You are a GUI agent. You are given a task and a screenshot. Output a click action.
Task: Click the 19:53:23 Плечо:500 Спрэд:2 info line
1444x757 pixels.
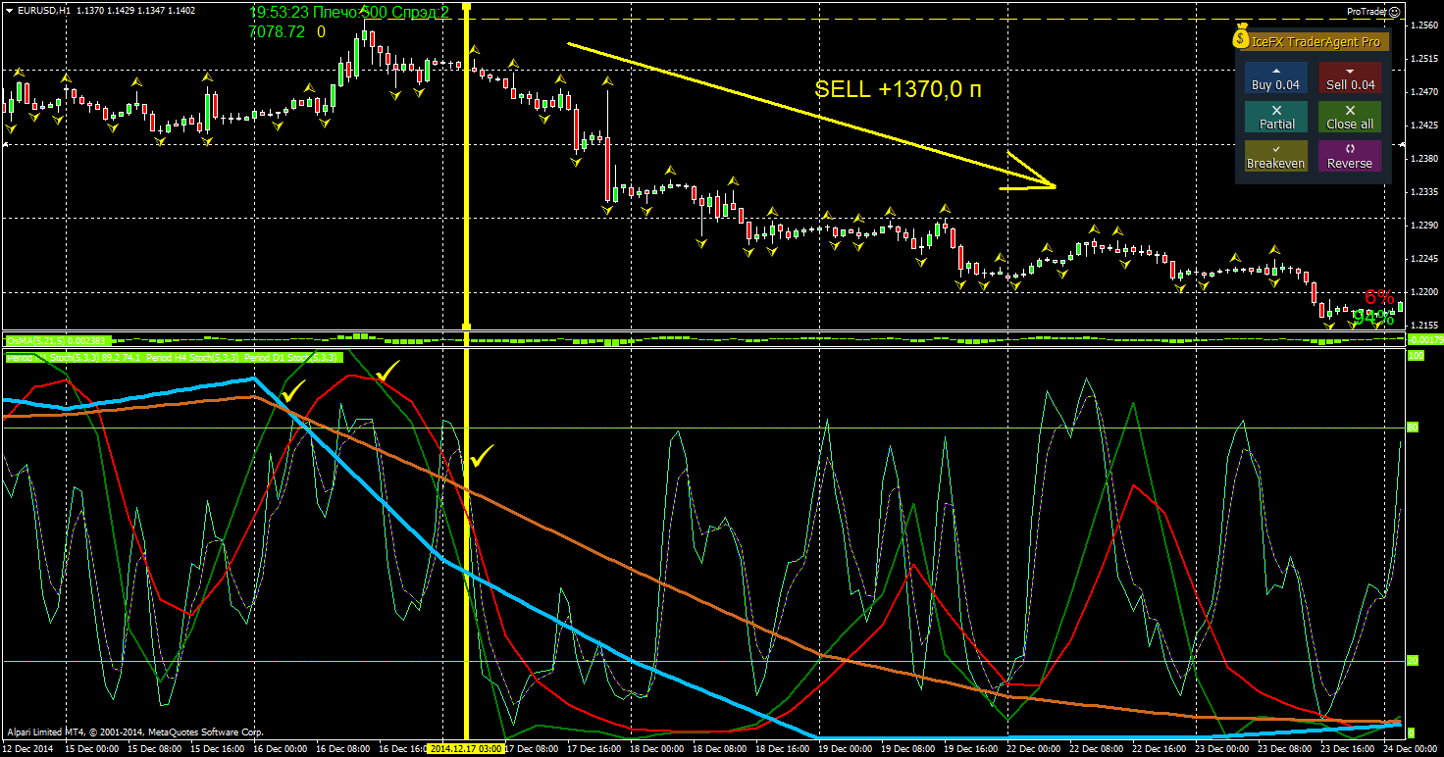[x=349, y=13]
